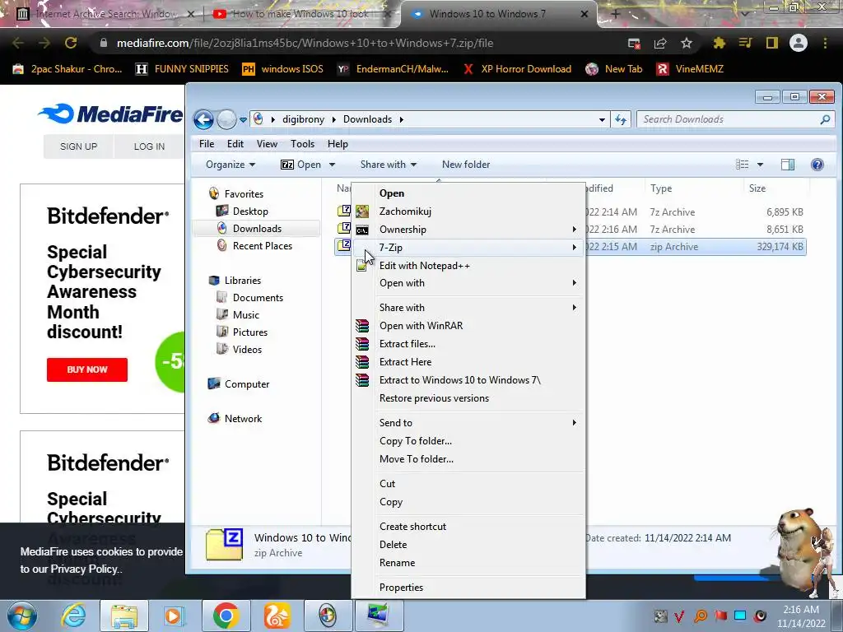
Task: Select Network in navigation pane
Action: (x=235, y=419)
